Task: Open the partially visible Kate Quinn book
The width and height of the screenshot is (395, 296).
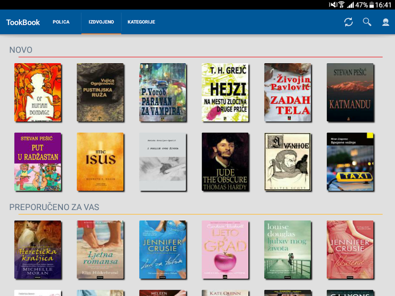Action: click(x=225, y=293)
